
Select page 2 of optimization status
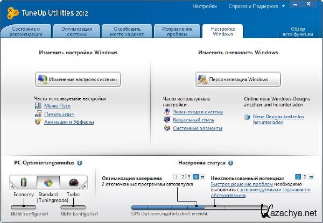(182, 177)
